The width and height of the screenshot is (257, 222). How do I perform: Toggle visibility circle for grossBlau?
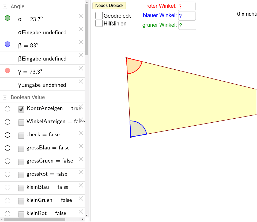[x=7, y=148]
